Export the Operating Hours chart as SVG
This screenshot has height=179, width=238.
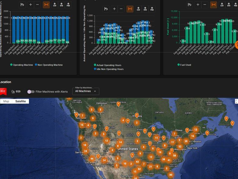[146, 9]
